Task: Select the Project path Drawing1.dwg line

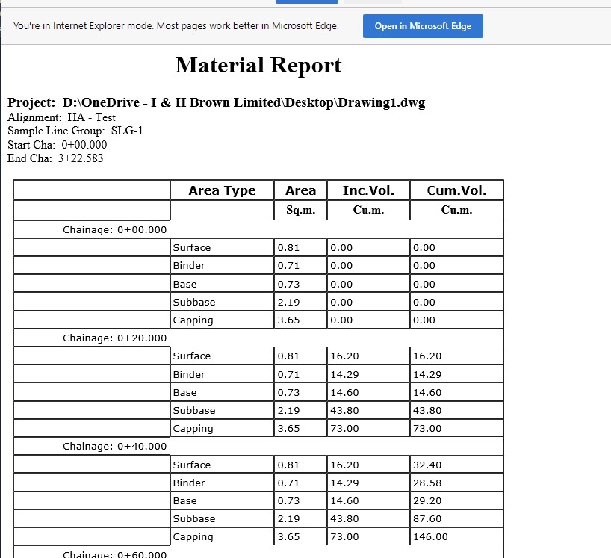Action: coord(217,102)
